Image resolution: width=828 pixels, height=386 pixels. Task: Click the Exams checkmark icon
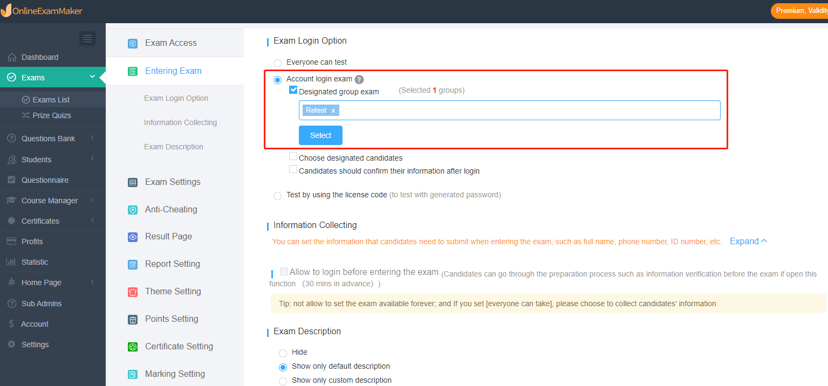click(x=11, y=78)
